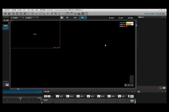Select the highlighted right segment of the view switch
This screenshot has height=112, width=169.
[x=83, y=18]
